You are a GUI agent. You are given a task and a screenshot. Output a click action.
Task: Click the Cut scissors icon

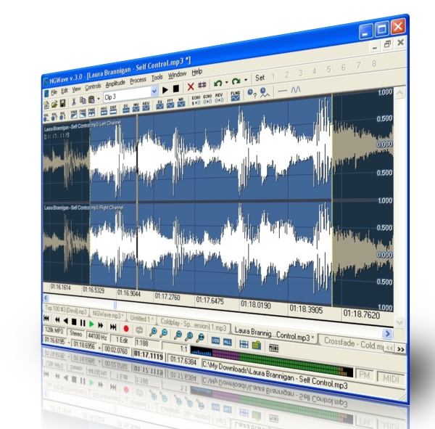[74, 102]
